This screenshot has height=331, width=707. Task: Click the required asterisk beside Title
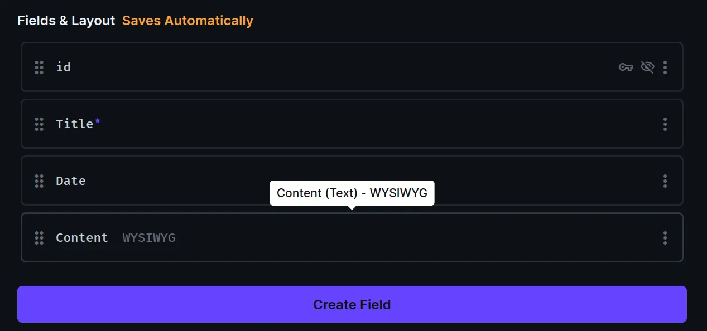[98, 121]
